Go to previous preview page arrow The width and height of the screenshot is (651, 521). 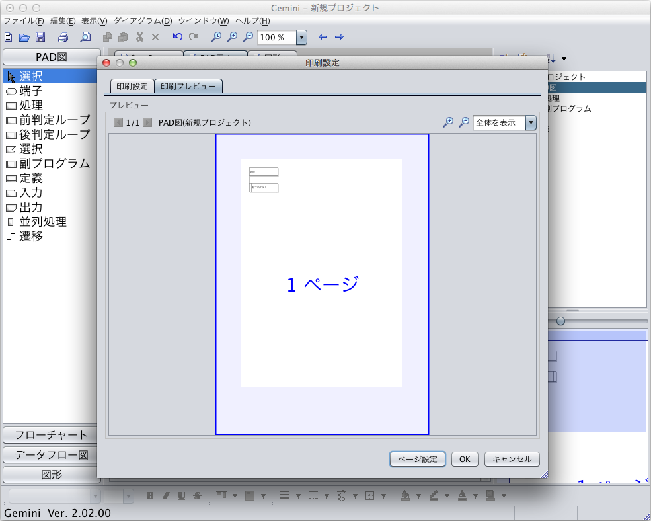coord(118,122)
